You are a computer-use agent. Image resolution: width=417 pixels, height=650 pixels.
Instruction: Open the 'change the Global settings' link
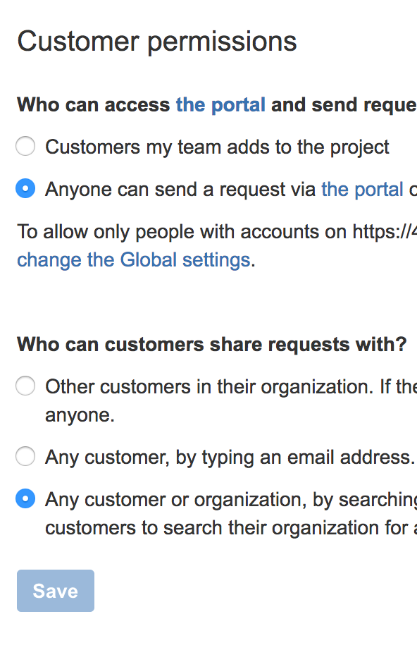point(133,260)
